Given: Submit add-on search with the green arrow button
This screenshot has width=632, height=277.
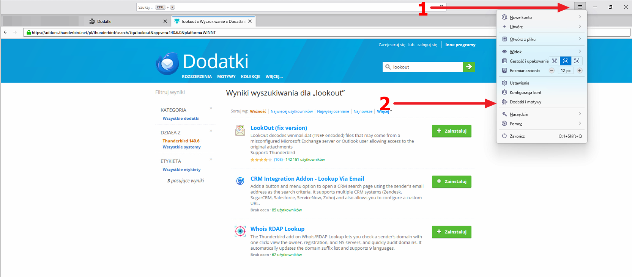Looking at the screenshot, I should coord(469,67).
